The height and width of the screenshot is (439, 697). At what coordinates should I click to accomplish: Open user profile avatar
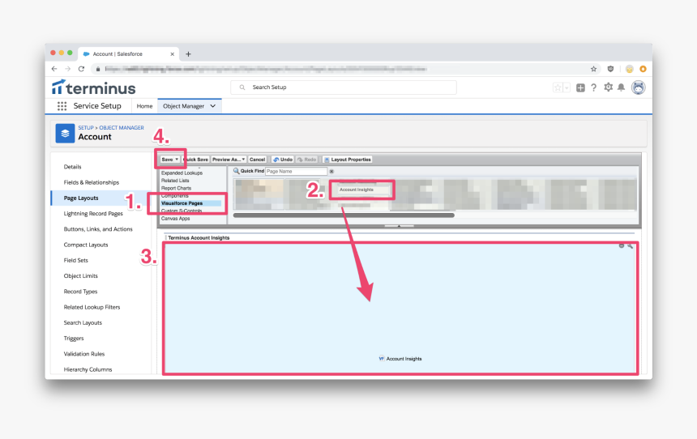point(639,87)
